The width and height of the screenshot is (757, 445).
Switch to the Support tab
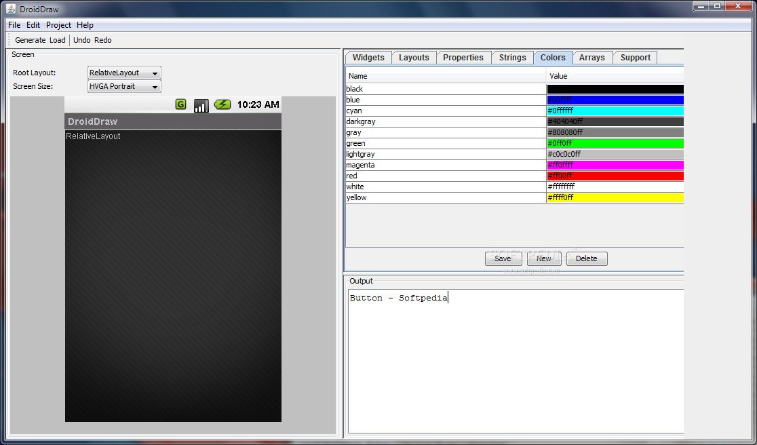point(636,58)
